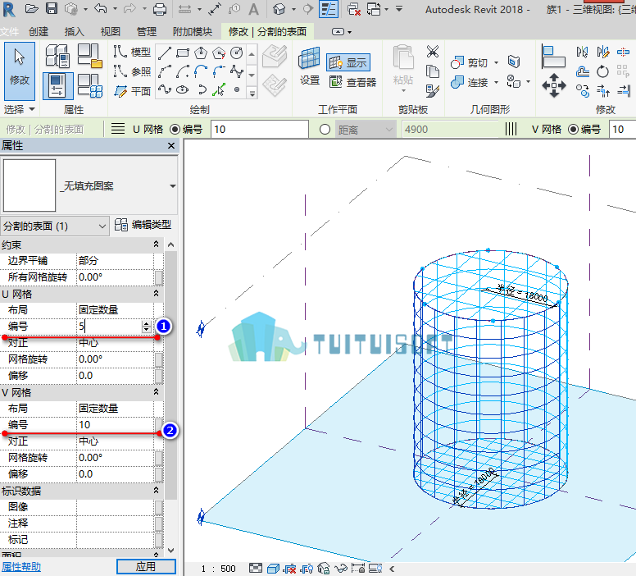Viewport: 636px width, 576px height.
Task: Open the work plane Viewer
Action: pyautogui.click(x=352, y=82)
